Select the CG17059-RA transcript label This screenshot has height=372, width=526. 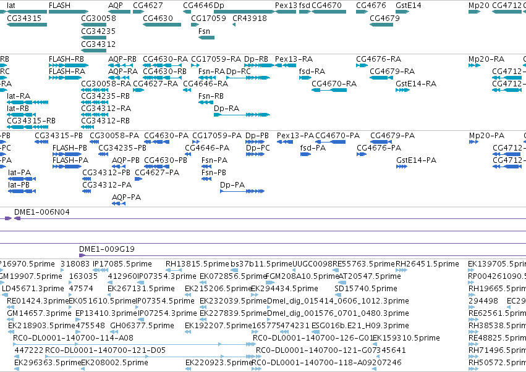[x=216, y=59]
